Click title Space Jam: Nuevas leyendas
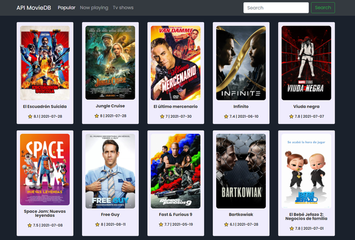Screen dimensions: 355x240 coord(45,213)
